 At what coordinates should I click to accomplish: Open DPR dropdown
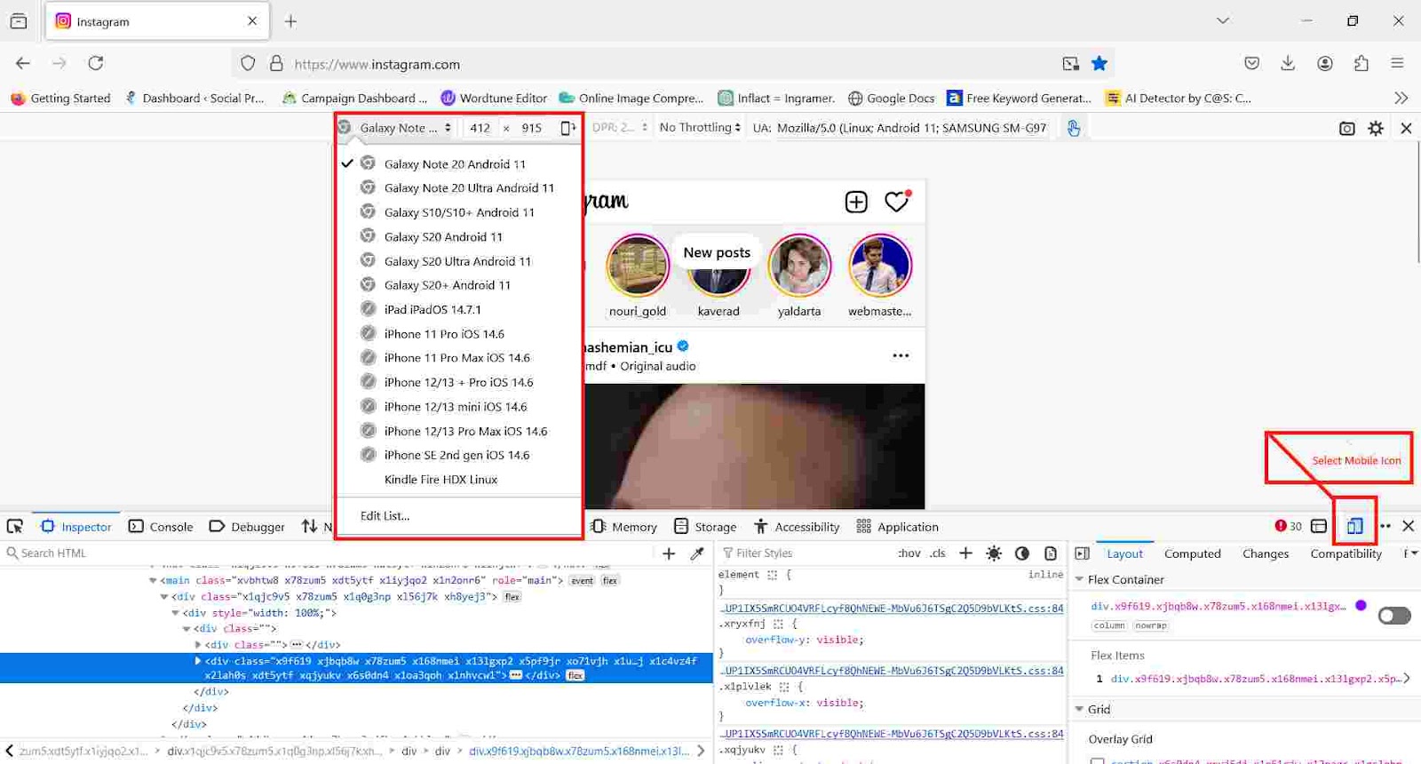click(618, 127)
